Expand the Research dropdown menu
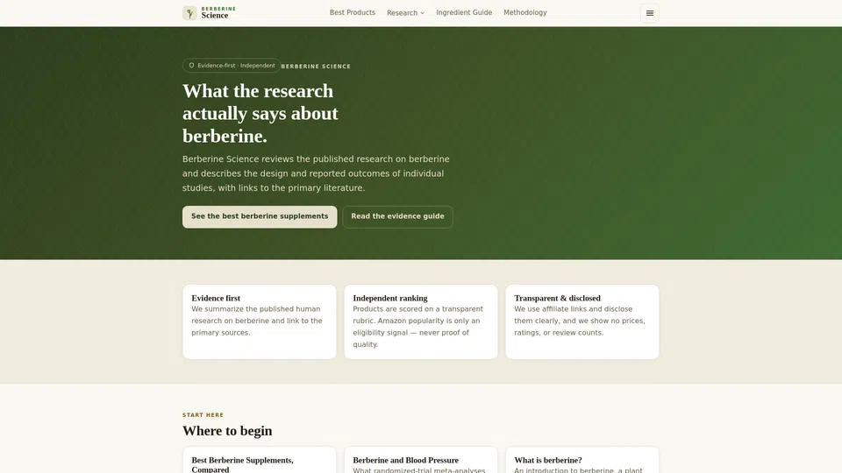842x473 pixels. coord(405,13)
